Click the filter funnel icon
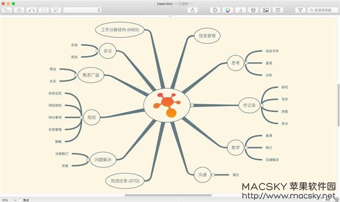This screenshot has width=340, height=202. (300, 10)
